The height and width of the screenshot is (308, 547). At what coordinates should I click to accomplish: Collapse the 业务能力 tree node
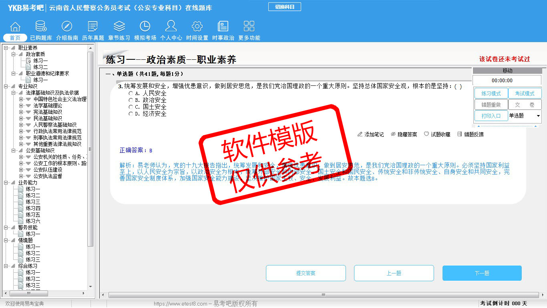click(x=6, y=182)
